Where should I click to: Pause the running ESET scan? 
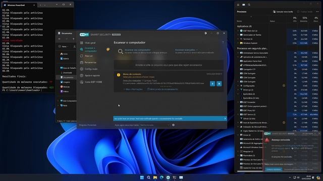coord(212,83)
